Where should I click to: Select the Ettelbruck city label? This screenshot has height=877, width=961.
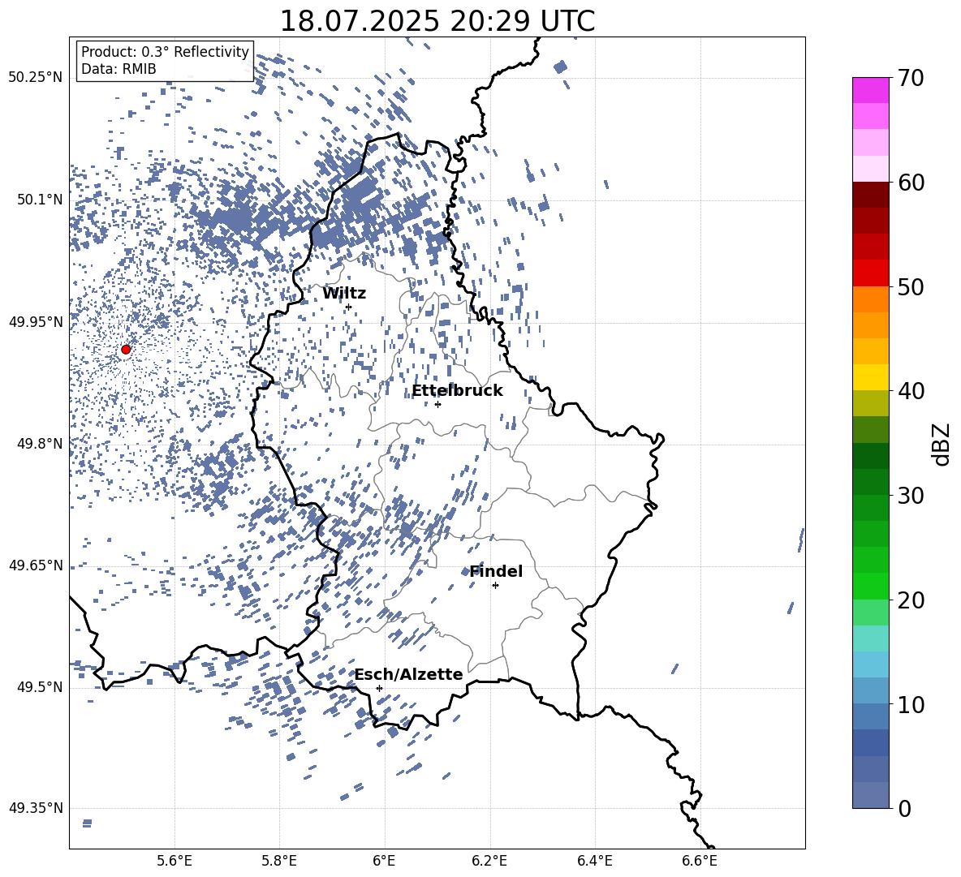457,391
